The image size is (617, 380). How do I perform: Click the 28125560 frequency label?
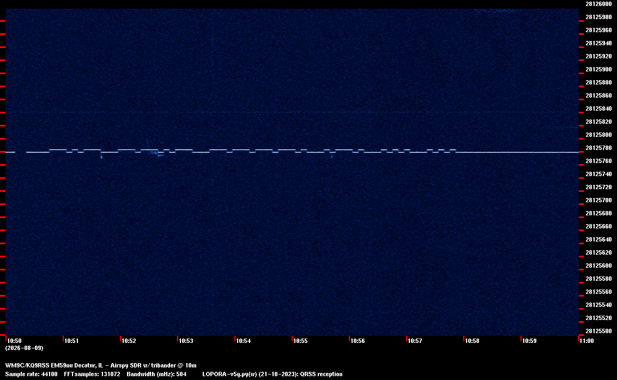[x=598, y=291]
